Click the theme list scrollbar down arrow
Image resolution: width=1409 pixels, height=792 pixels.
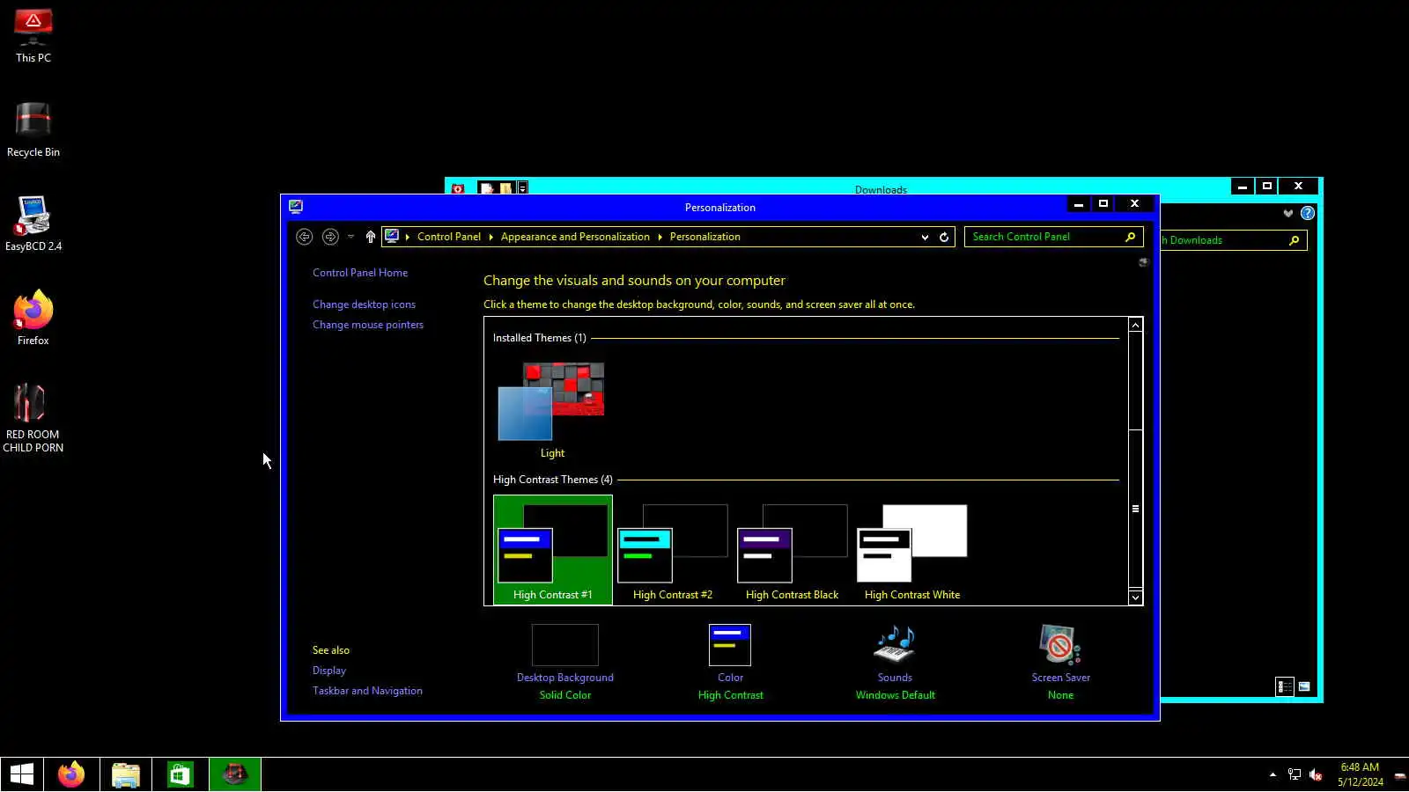click(x=1136, y=598)
